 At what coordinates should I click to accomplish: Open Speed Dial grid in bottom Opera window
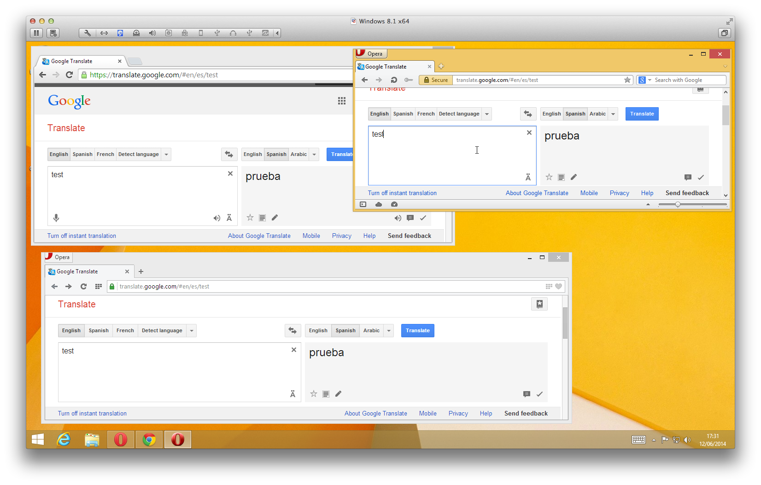(x=98, y=286)
